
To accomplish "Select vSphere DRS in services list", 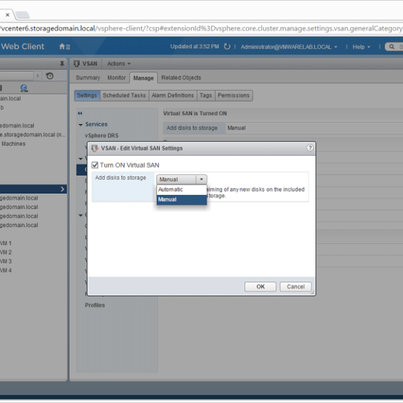I will (101, 136).
